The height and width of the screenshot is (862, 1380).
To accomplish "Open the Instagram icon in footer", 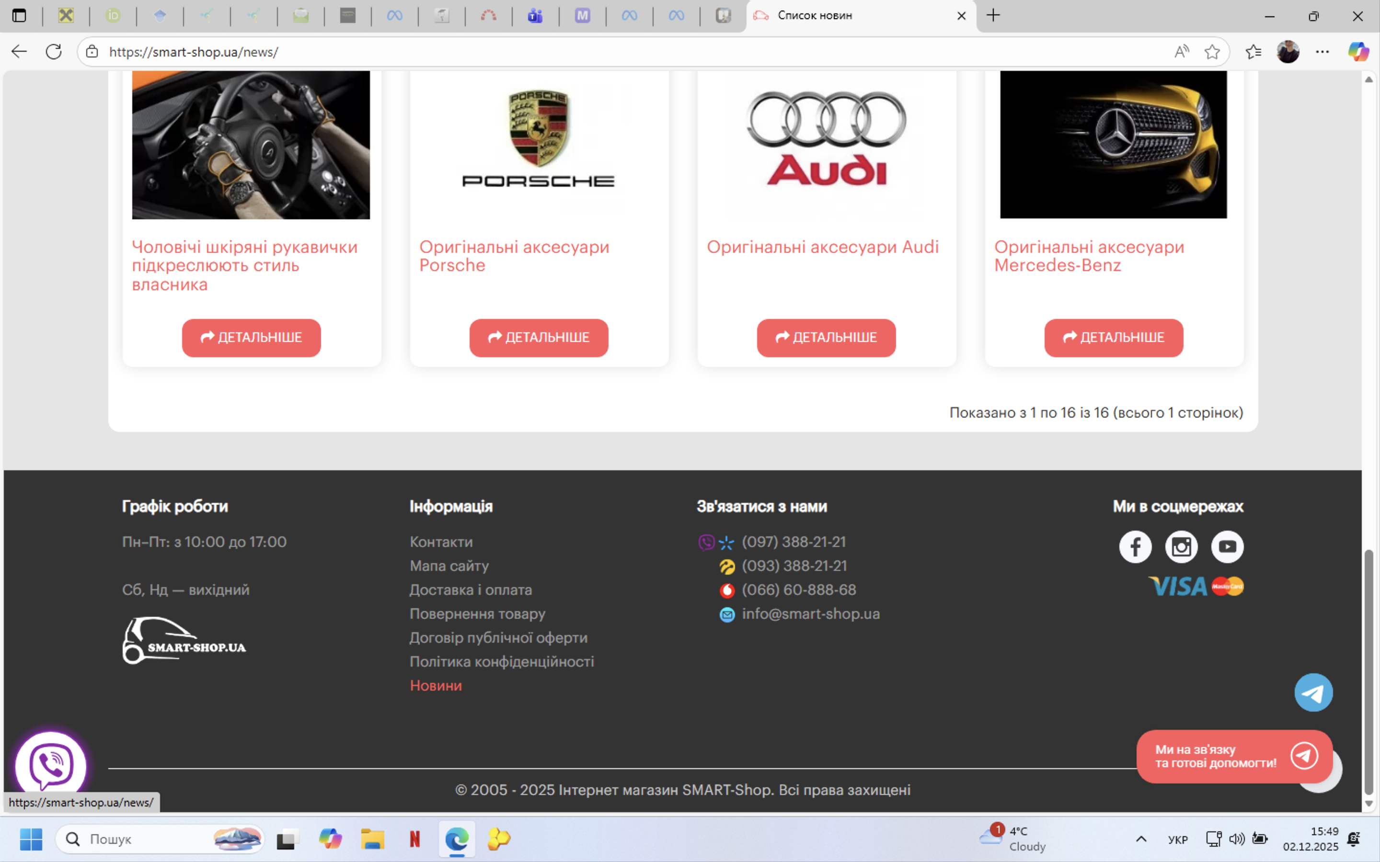I will pyautogui.click(x=1181, y=547).
